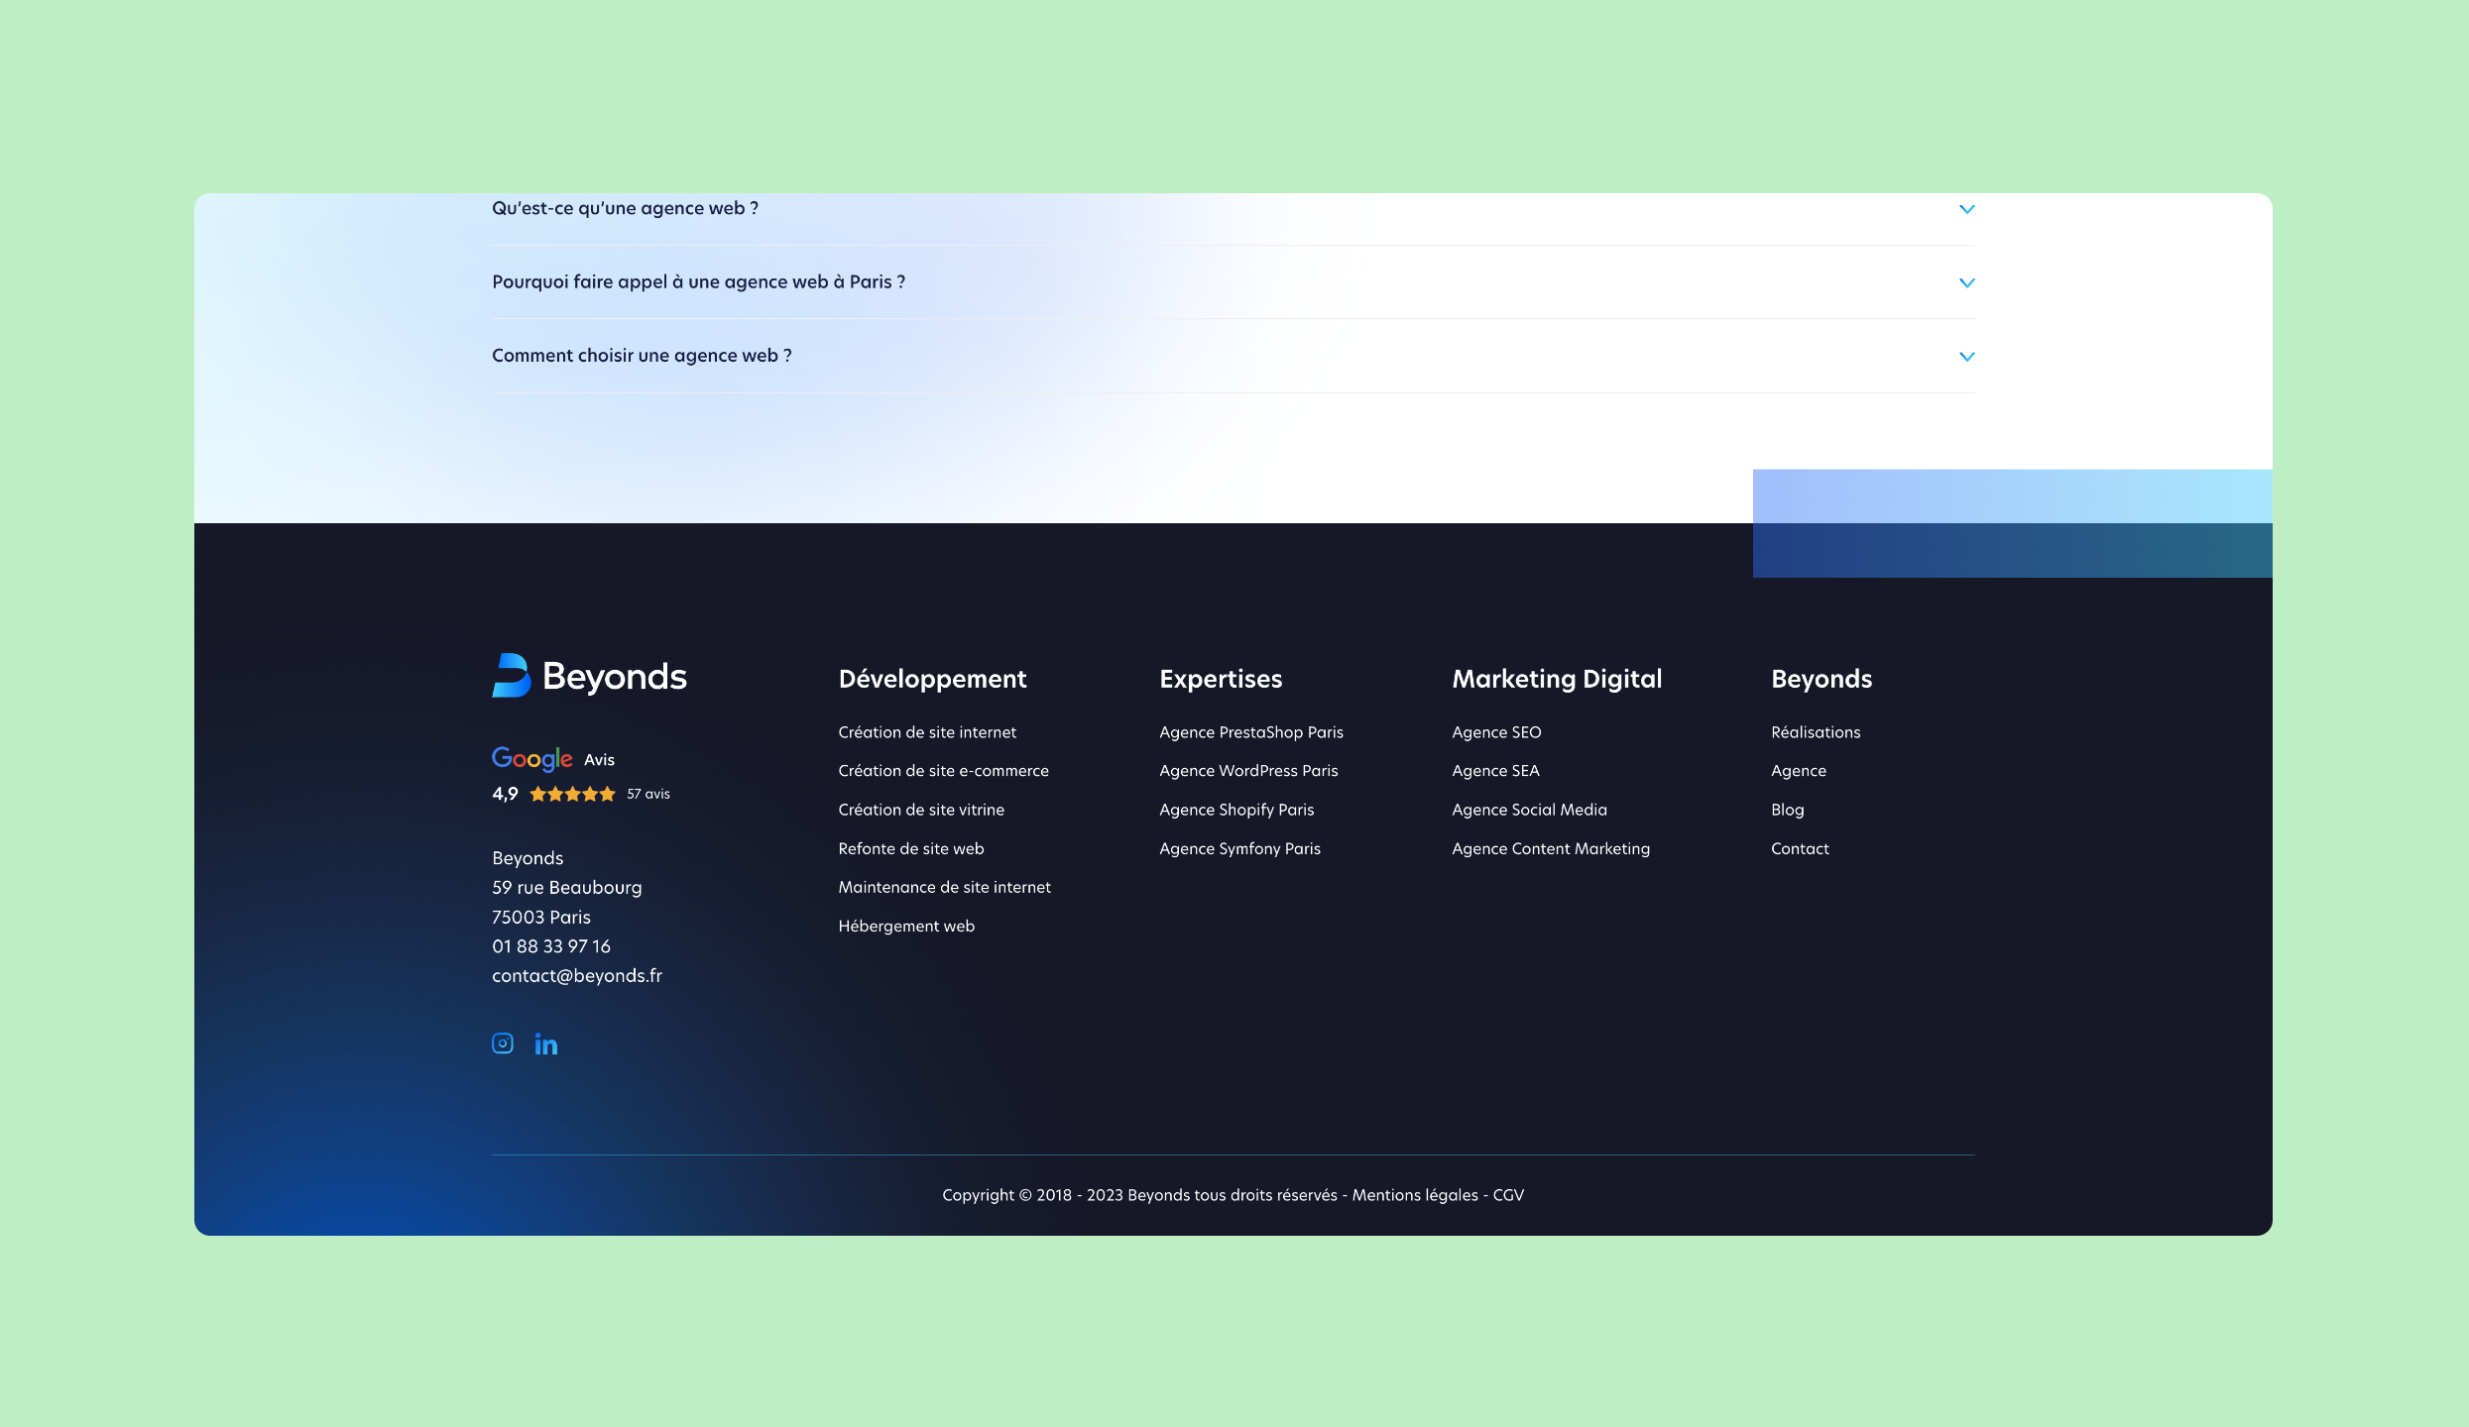Select 'Agence SEO' under Marketing Digital
2469x1427 pixels.
point(1495,731)
